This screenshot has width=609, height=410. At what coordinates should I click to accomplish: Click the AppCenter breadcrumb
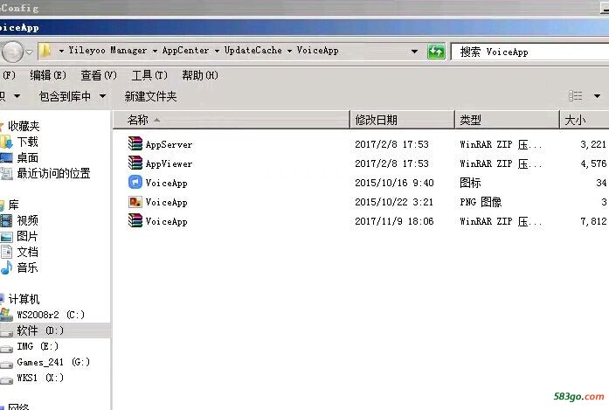pos(185,50)
